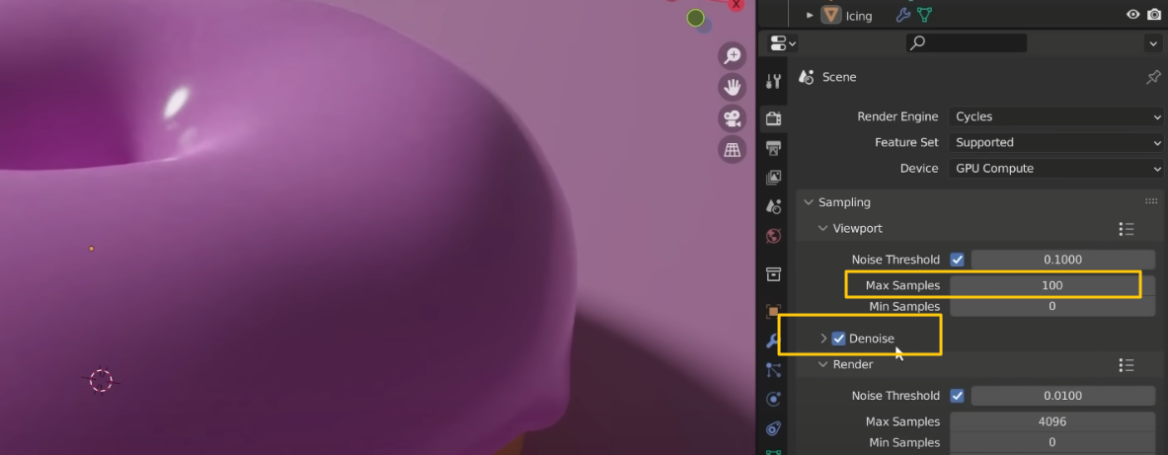1168x455 pixels.
Task: Collapse the Sampling panel
Action: pyautogui.click(x=809, y=202)
